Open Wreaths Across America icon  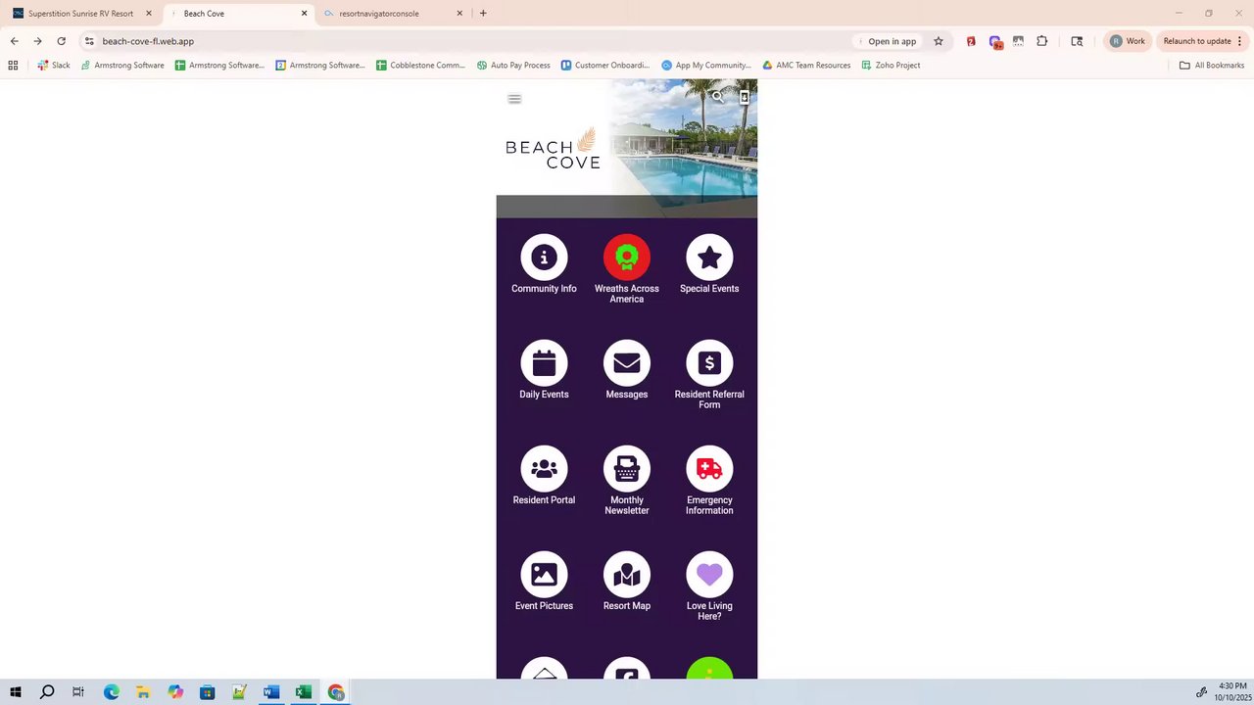point(627,258)
